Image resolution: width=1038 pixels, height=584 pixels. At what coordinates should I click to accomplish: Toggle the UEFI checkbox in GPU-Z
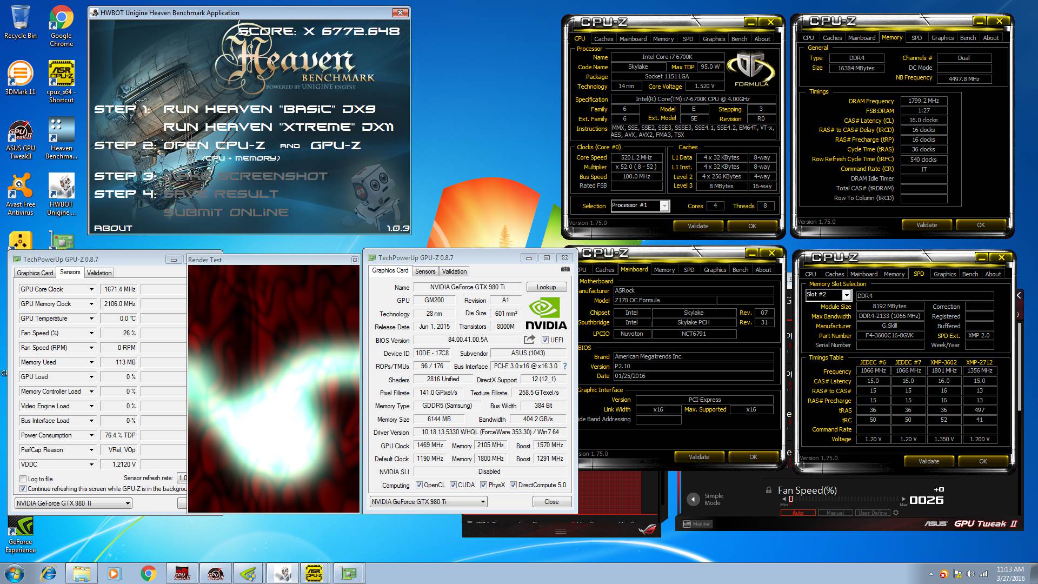tap(545, 340)
